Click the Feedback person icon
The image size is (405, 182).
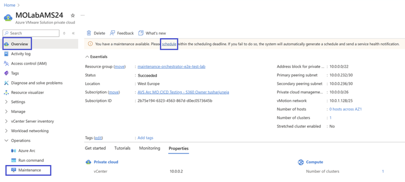[112, 33]
